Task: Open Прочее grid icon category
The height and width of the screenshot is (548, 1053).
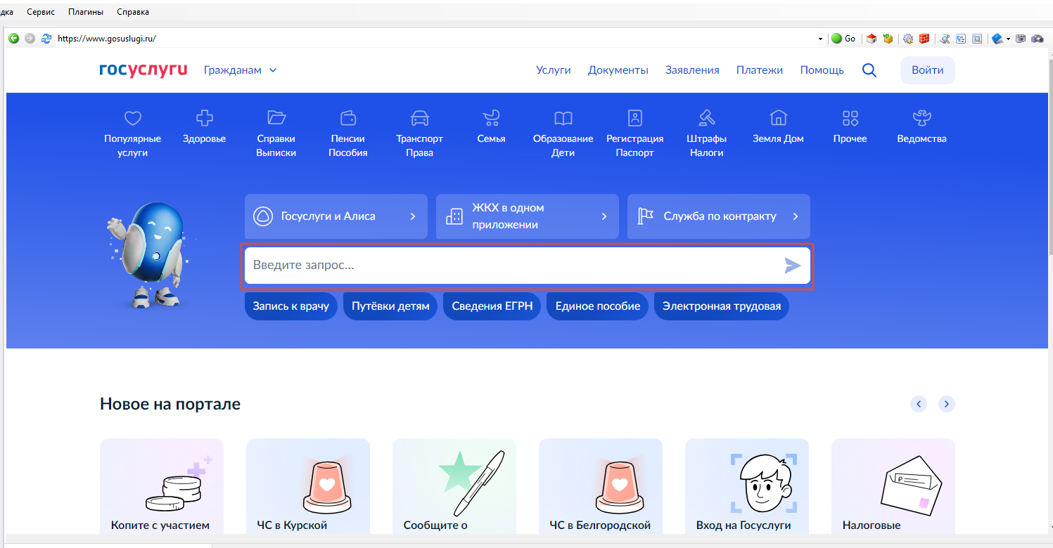Action: pos(850,126)
